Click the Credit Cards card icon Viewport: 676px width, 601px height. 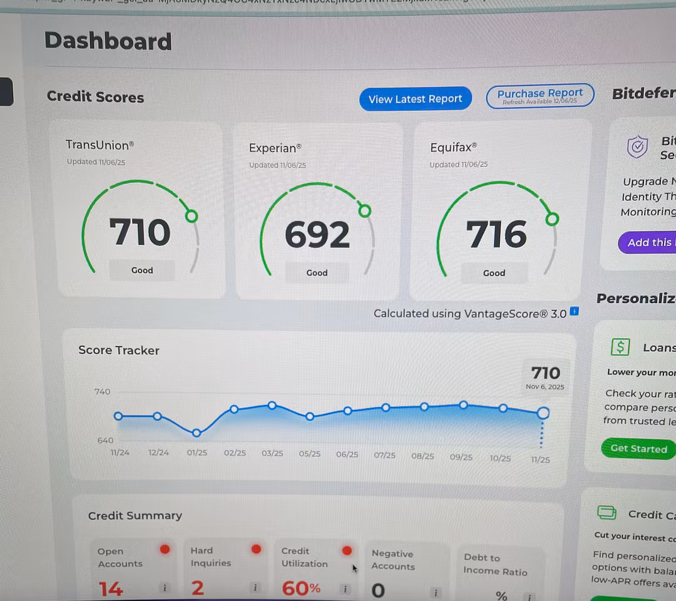(607, 513)
